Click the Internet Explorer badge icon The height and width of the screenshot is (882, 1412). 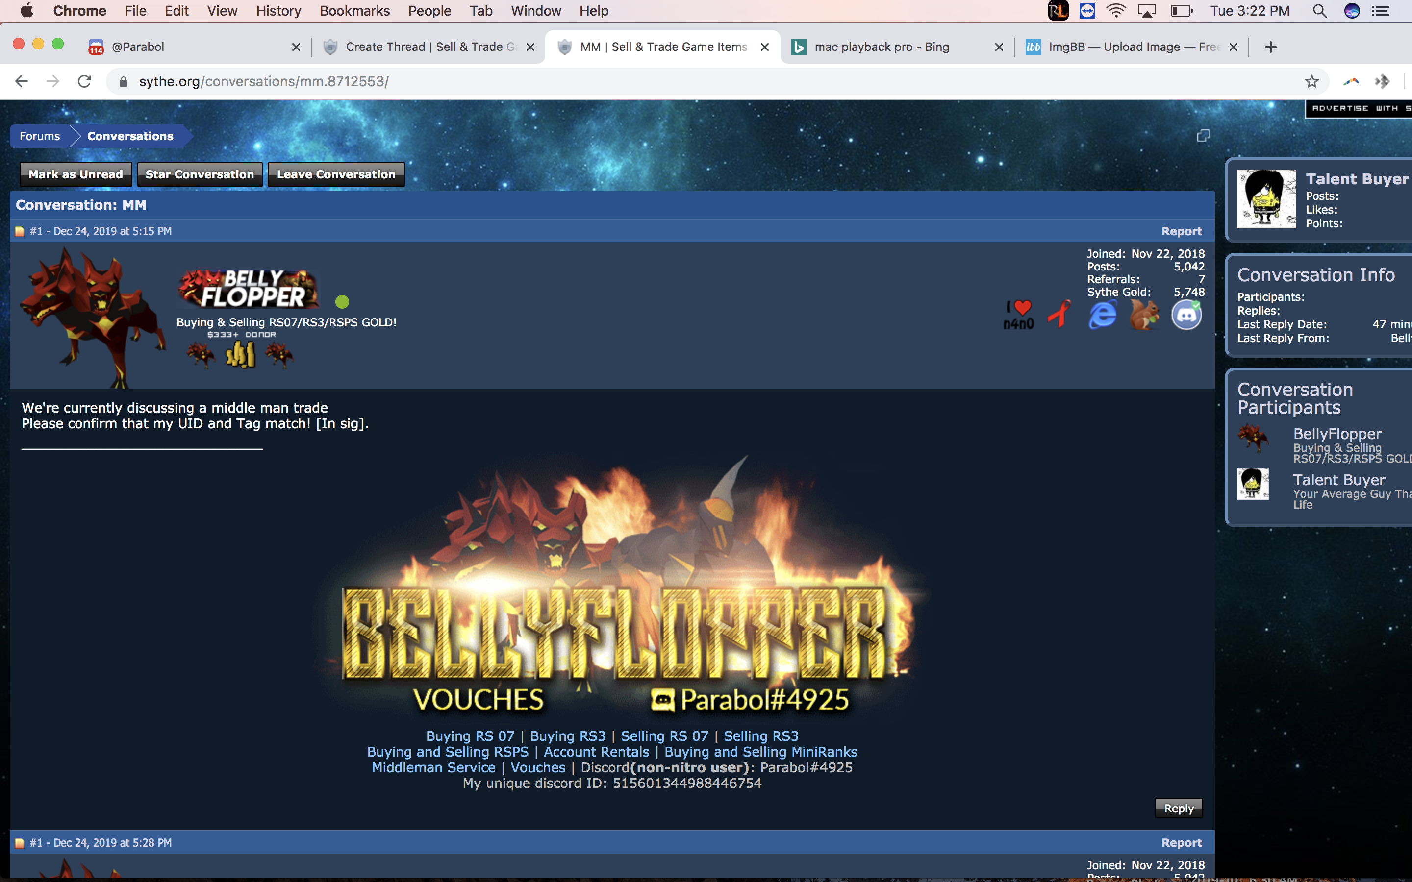pyautogui.click(x=1102, y=315)
